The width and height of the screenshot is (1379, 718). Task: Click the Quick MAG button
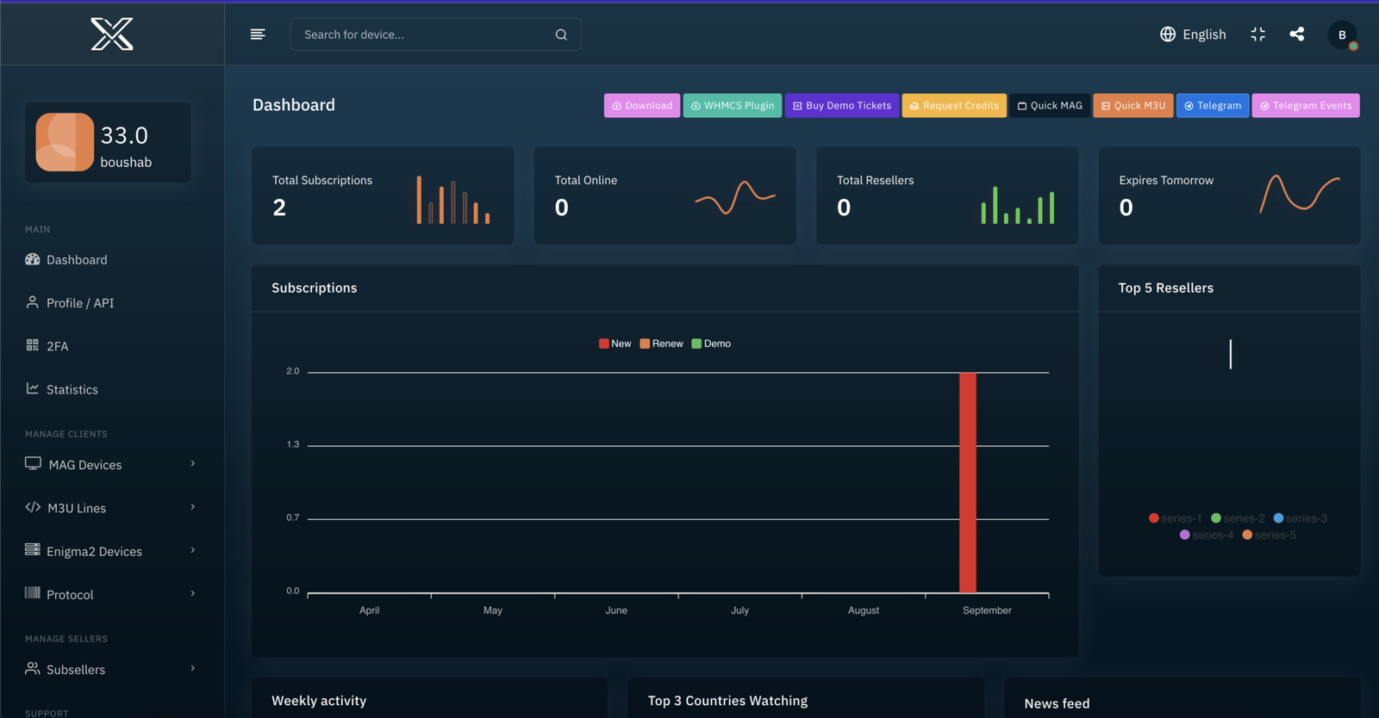(x=1050, y=105)
